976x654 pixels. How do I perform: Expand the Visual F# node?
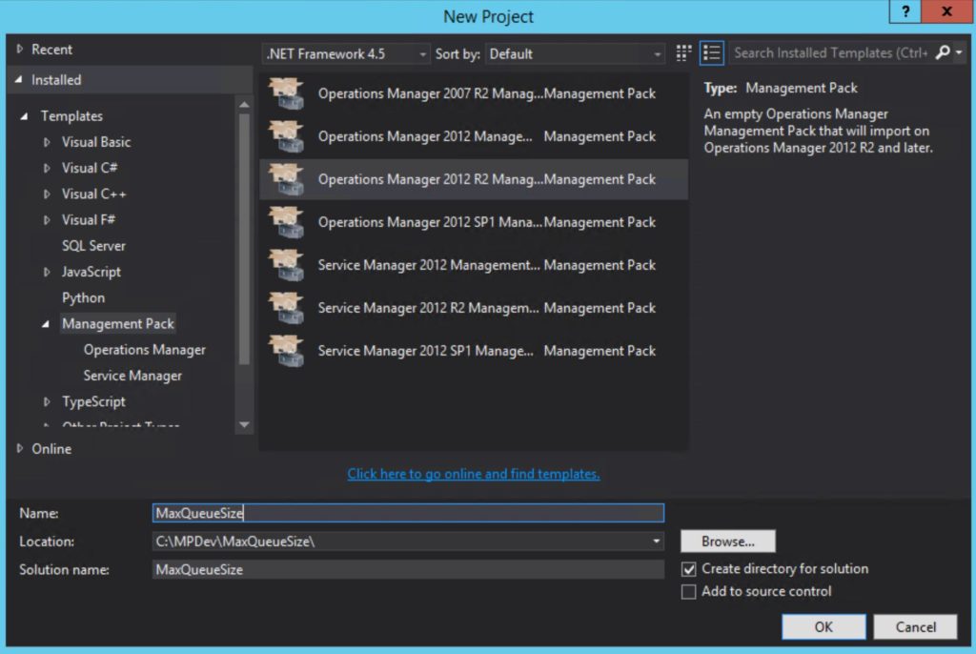tap(47, 220)
